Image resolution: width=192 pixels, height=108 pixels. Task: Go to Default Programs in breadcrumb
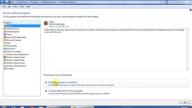tap(49, 2)
